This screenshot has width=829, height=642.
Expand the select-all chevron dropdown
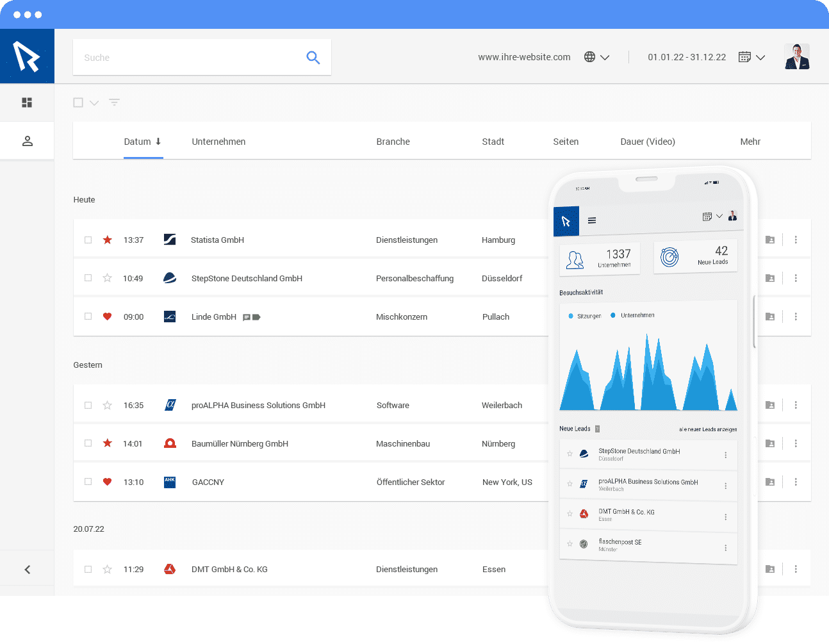coord(94,103)
